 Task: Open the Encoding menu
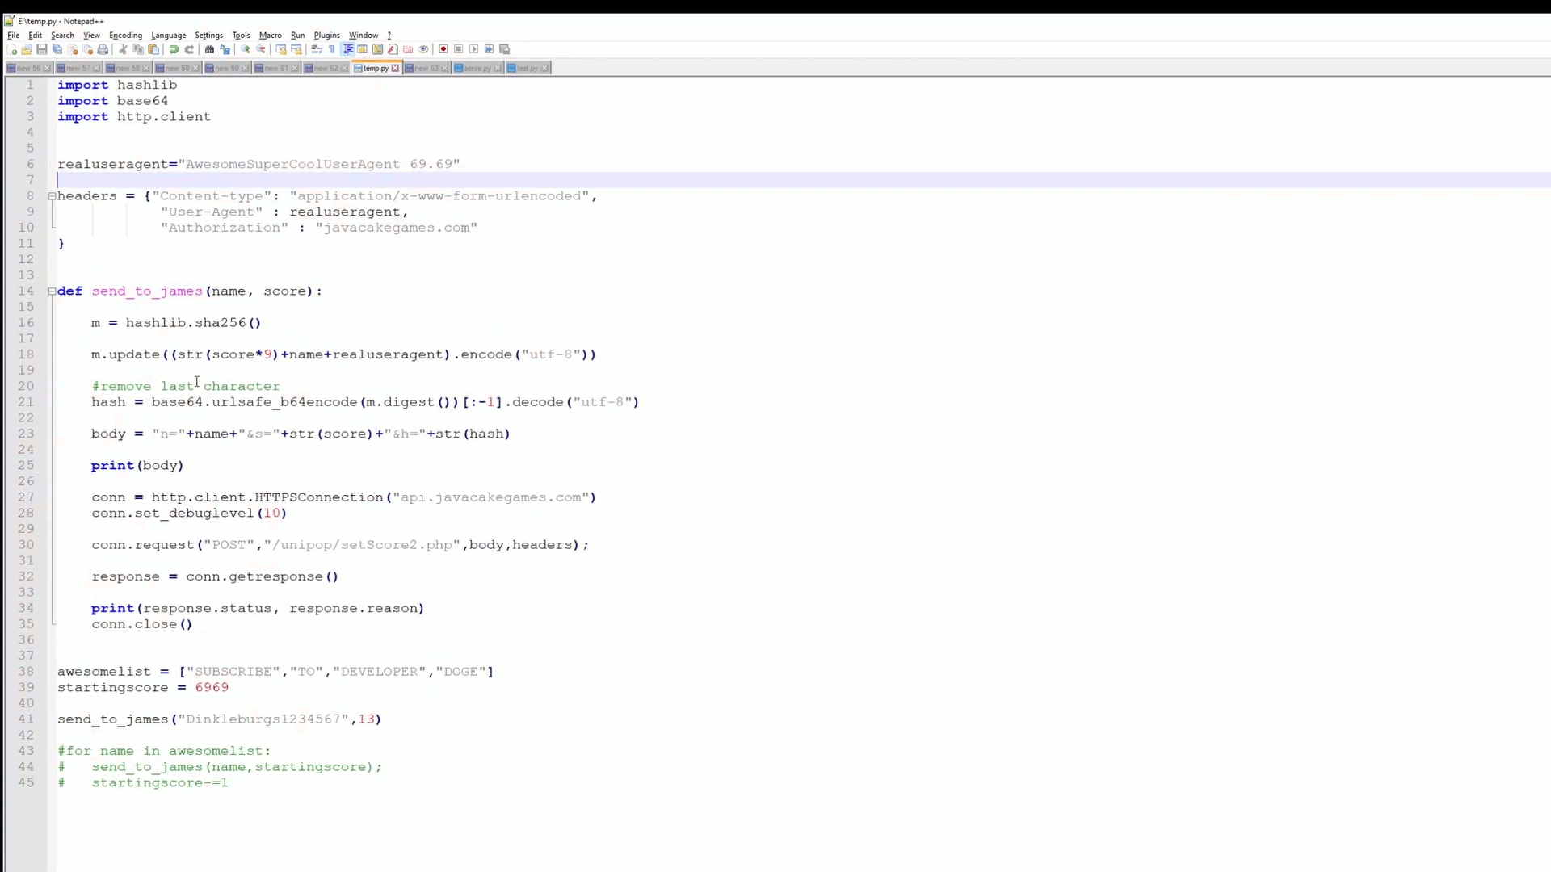(x=125, y=36)
